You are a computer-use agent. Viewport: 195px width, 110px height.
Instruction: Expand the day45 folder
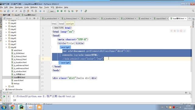point(6,38)
